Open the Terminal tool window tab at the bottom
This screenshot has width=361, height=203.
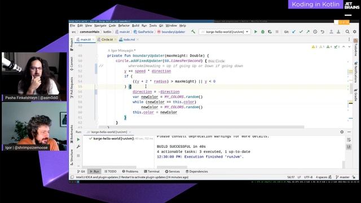(152, 171)
